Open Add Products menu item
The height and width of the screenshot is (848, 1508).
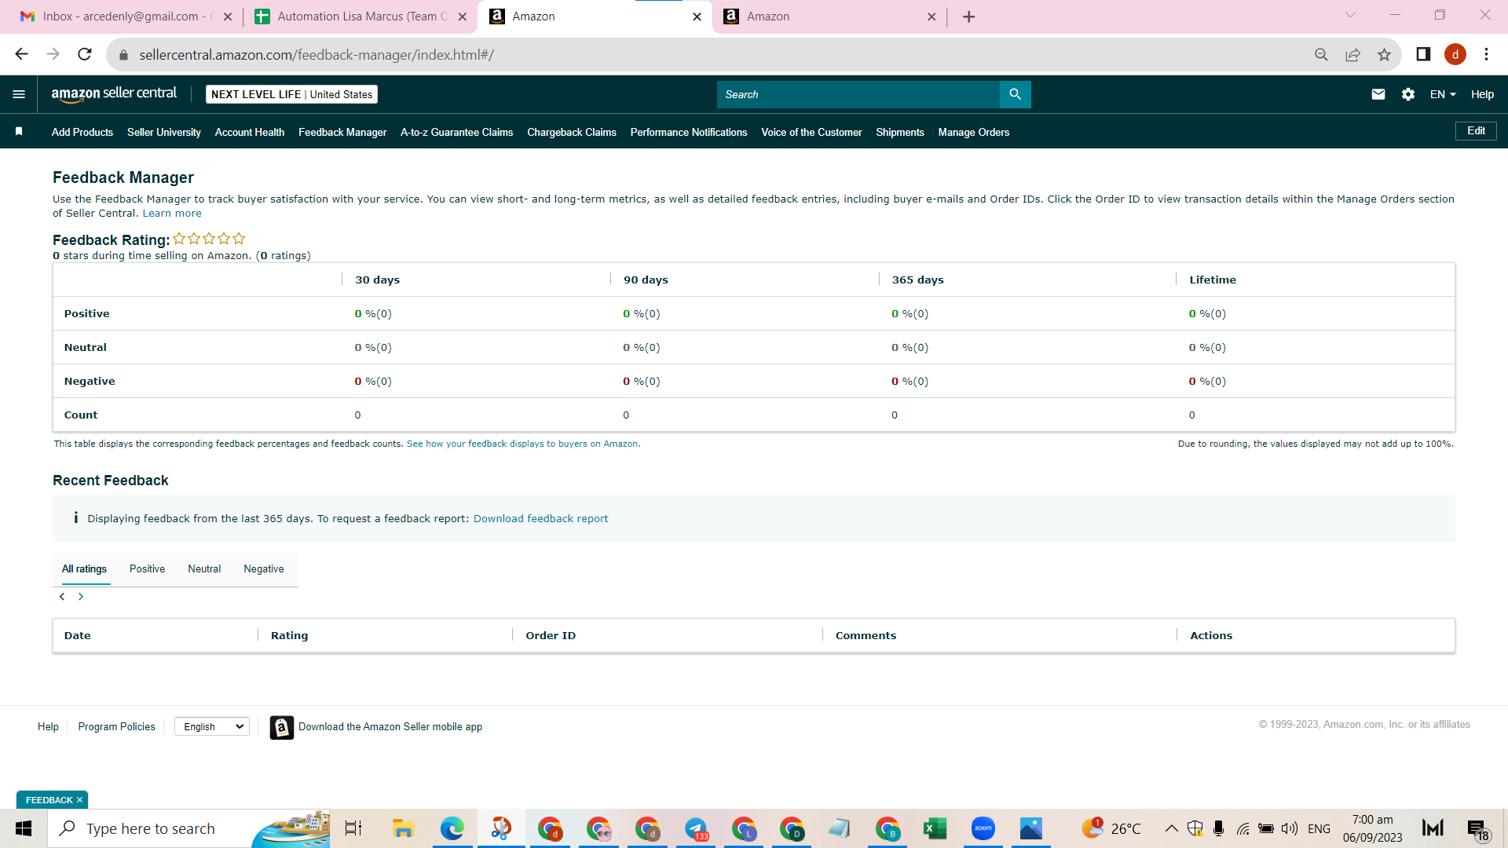(x=82, y=132)
